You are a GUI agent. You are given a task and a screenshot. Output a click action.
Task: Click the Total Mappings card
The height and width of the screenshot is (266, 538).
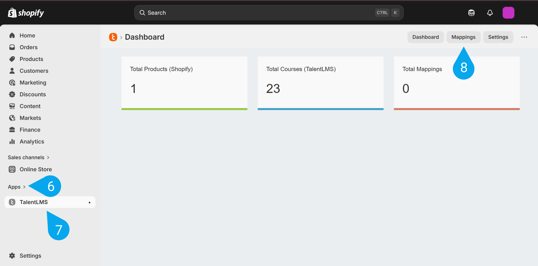point(457,83)
